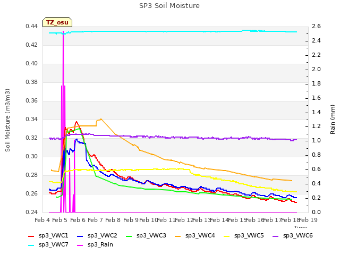Click the orange sp3_VWC4 legend swatch
The image size is (340, 255).
click(x=178, y=236)
